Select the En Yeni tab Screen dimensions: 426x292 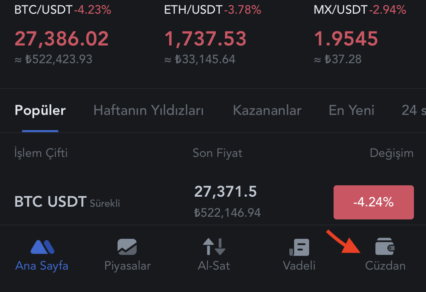point(351,110)
